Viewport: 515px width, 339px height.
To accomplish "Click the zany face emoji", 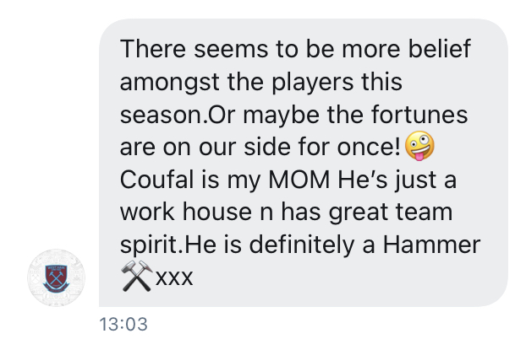I will [419, 146].
